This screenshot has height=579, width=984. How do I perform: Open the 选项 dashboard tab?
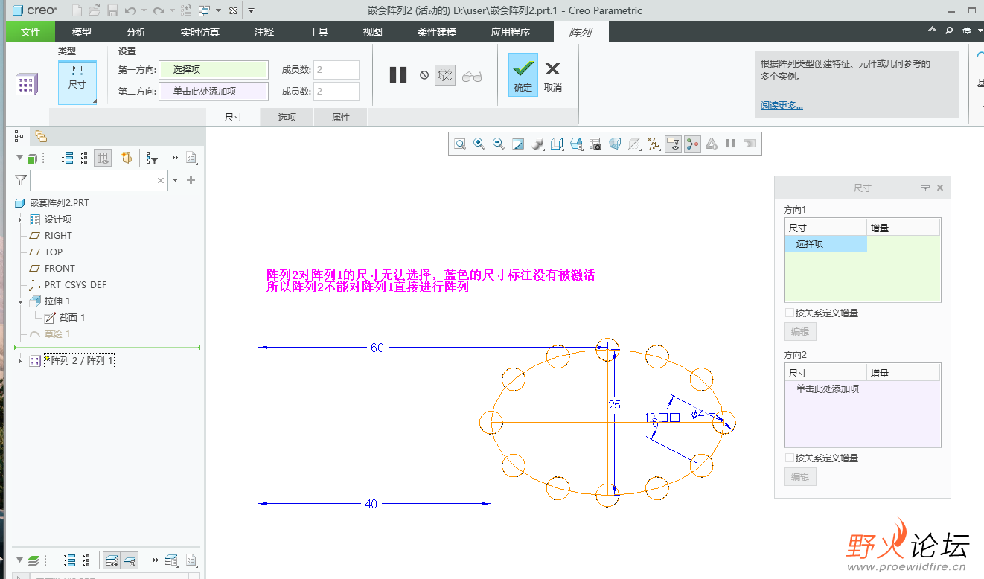pyautogui.click(x=287, y=118)
